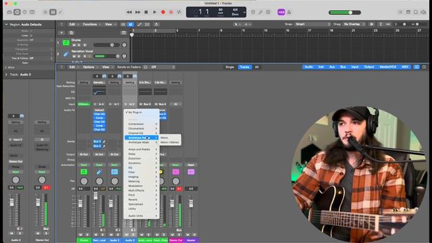This screenshot has height=243, width=432.
Task: Click the Master strip magenta icon
Action: (x=191, y=172)
